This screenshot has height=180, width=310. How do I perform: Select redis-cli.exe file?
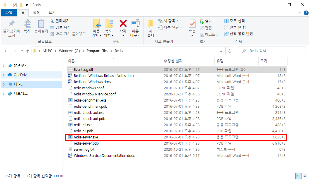coord(176,125)
